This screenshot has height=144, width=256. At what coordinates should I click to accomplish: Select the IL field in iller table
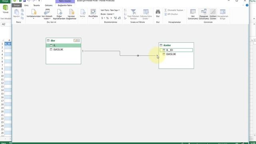pos(63,45)
